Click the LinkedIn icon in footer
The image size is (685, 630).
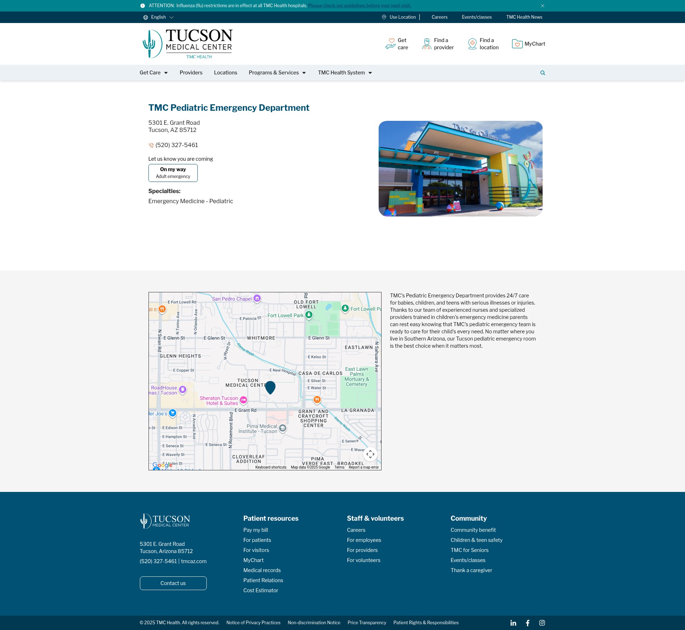coord(513,623)
